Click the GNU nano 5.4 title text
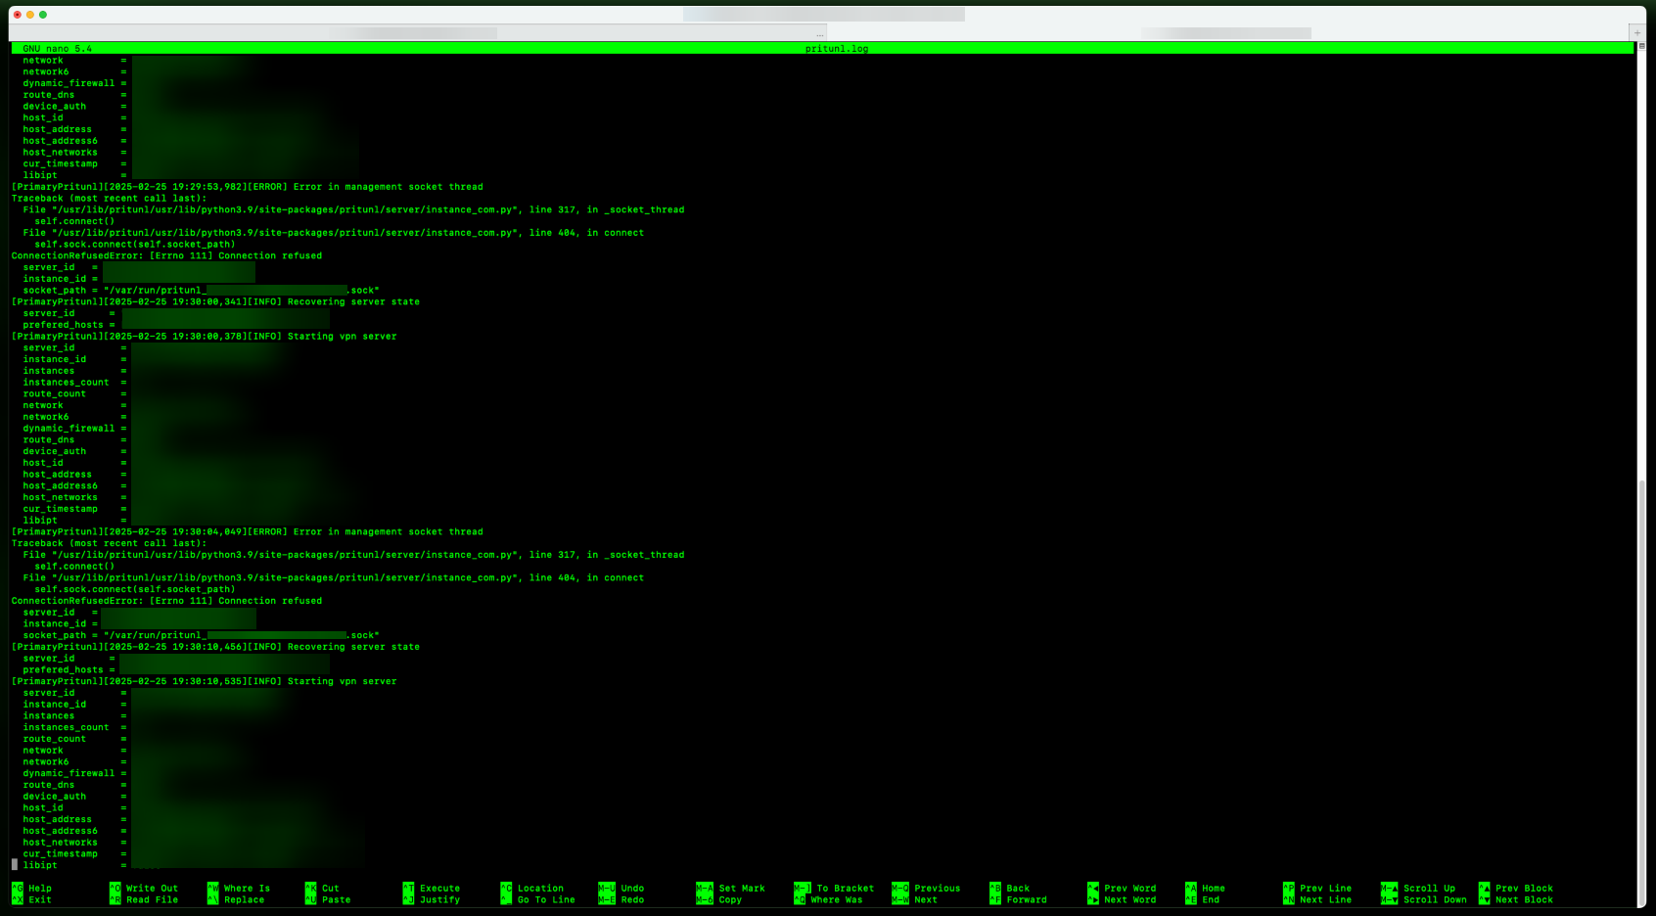 (x=58, y=48)
